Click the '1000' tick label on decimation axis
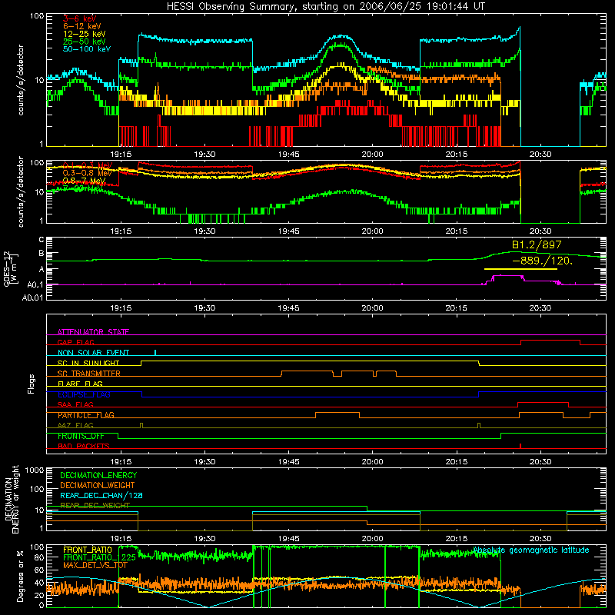 tap(34, 470)
